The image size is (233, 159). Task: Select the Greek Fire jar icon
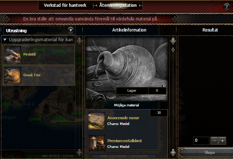(13, 75)
